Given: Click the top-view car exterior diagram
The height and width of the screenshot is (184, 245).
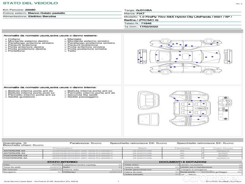Looking at the screenshot, I should pos(185,56).
